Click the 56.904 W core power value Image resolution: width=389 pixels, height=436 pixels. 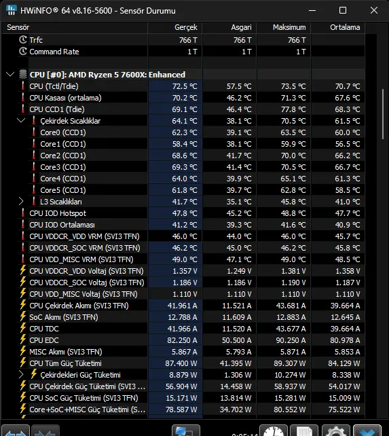[x=181, y=386]
